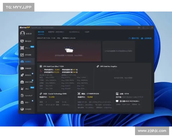Click the 'GPU Intel Arc Graphics' heading
The image size is (172, 138).
[x=109, y=66]
